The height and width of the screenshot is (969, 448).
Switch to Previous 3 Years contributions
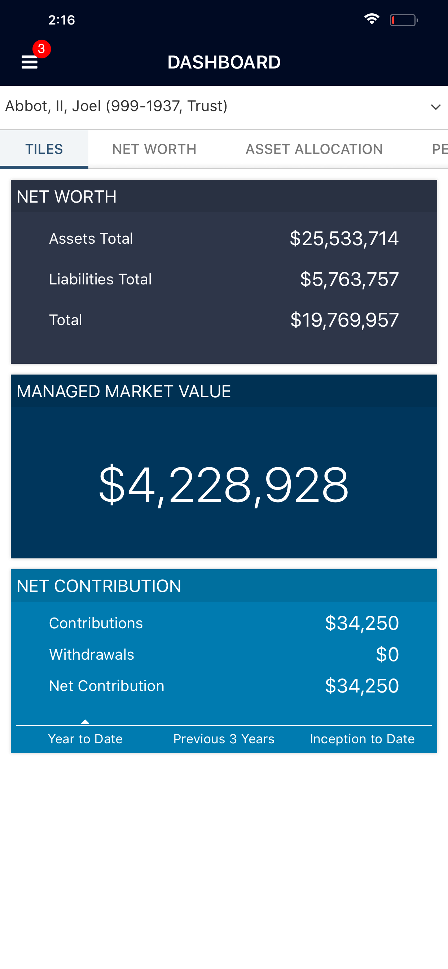coord(224,738)
